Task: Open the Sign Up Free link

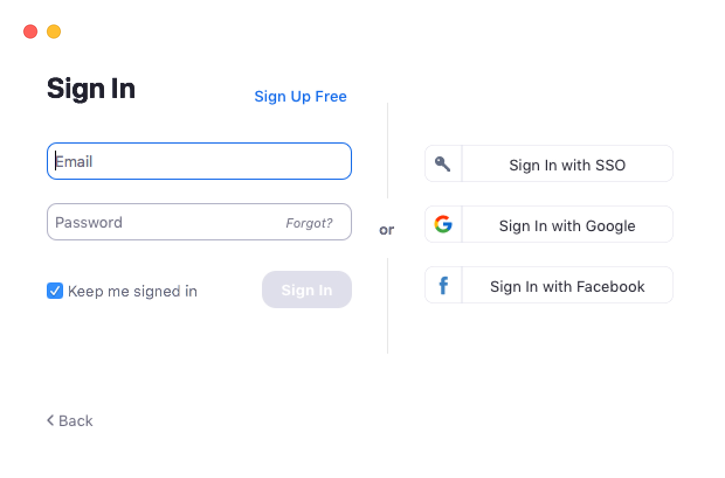Action: [301, 96]
